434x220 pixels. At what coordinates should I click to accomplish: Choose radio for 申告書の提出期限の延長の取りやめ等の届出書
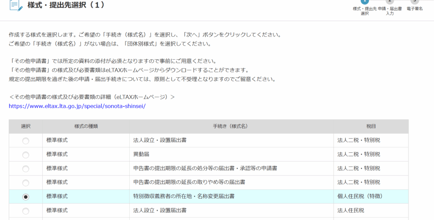(26, 183)
